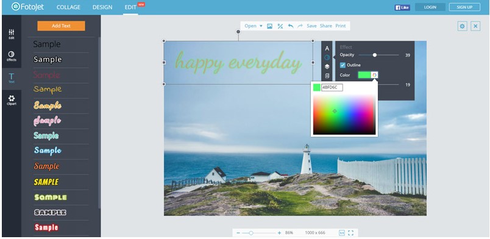490x239 pixels.
Task: Select the yellow handwritten Sample style
Action: click(x=48, y=90)
